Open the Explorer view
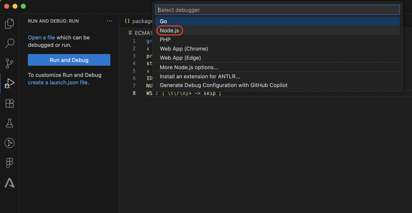Image resolution: width=412 pixels, height=213 pixels. 9,23
